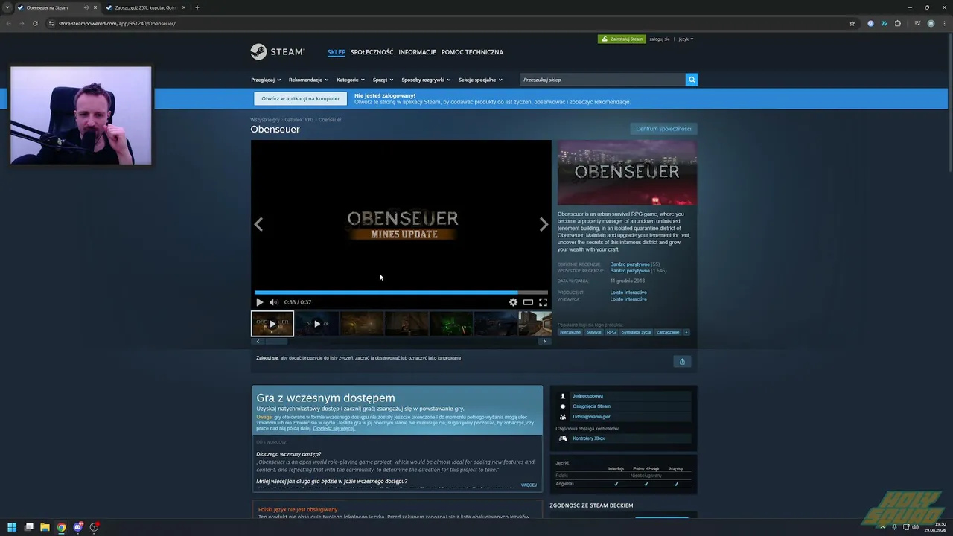Expand the Kategorie menu
The width and height of the screenshot is (953, 536).
351,80
